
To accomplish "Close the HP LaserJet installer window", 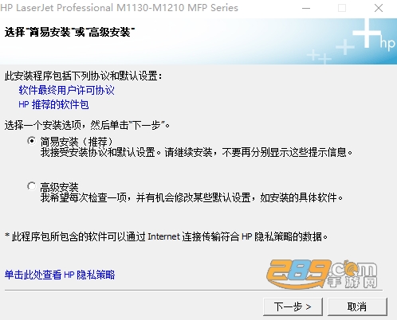I will click(x=379, y=8).
